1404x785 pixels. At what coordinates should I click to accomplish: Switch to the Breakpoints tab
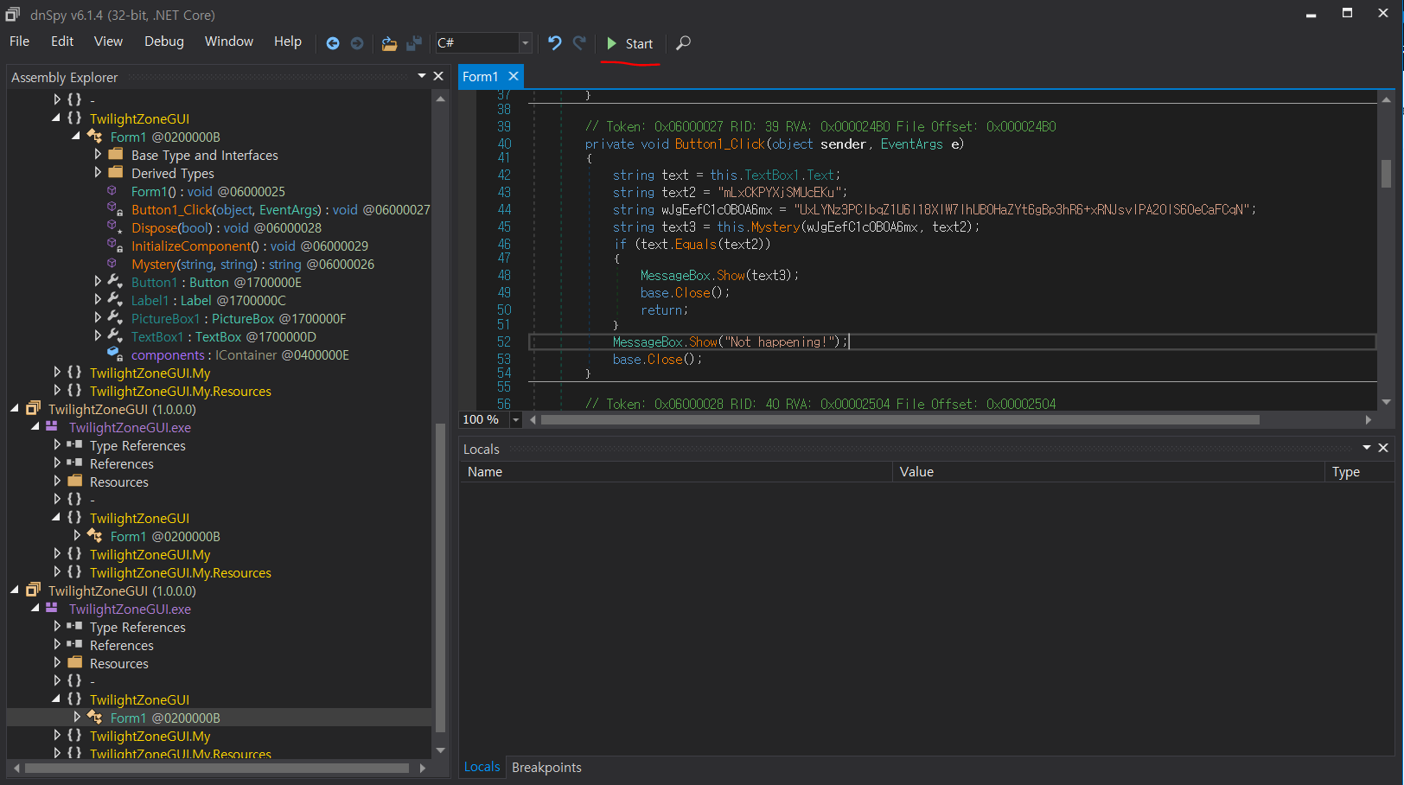click(546, 768)
